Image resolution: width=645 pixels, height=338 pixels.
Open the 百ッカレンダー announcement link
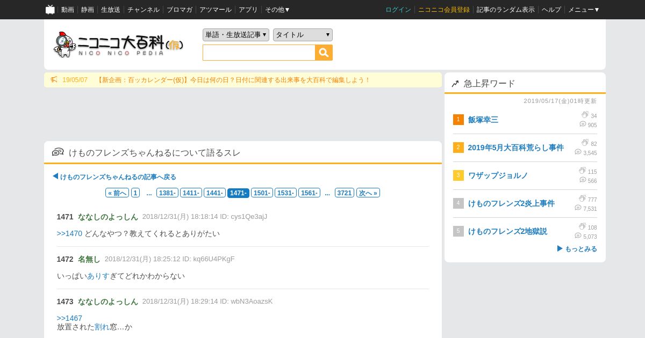point(233,80)
